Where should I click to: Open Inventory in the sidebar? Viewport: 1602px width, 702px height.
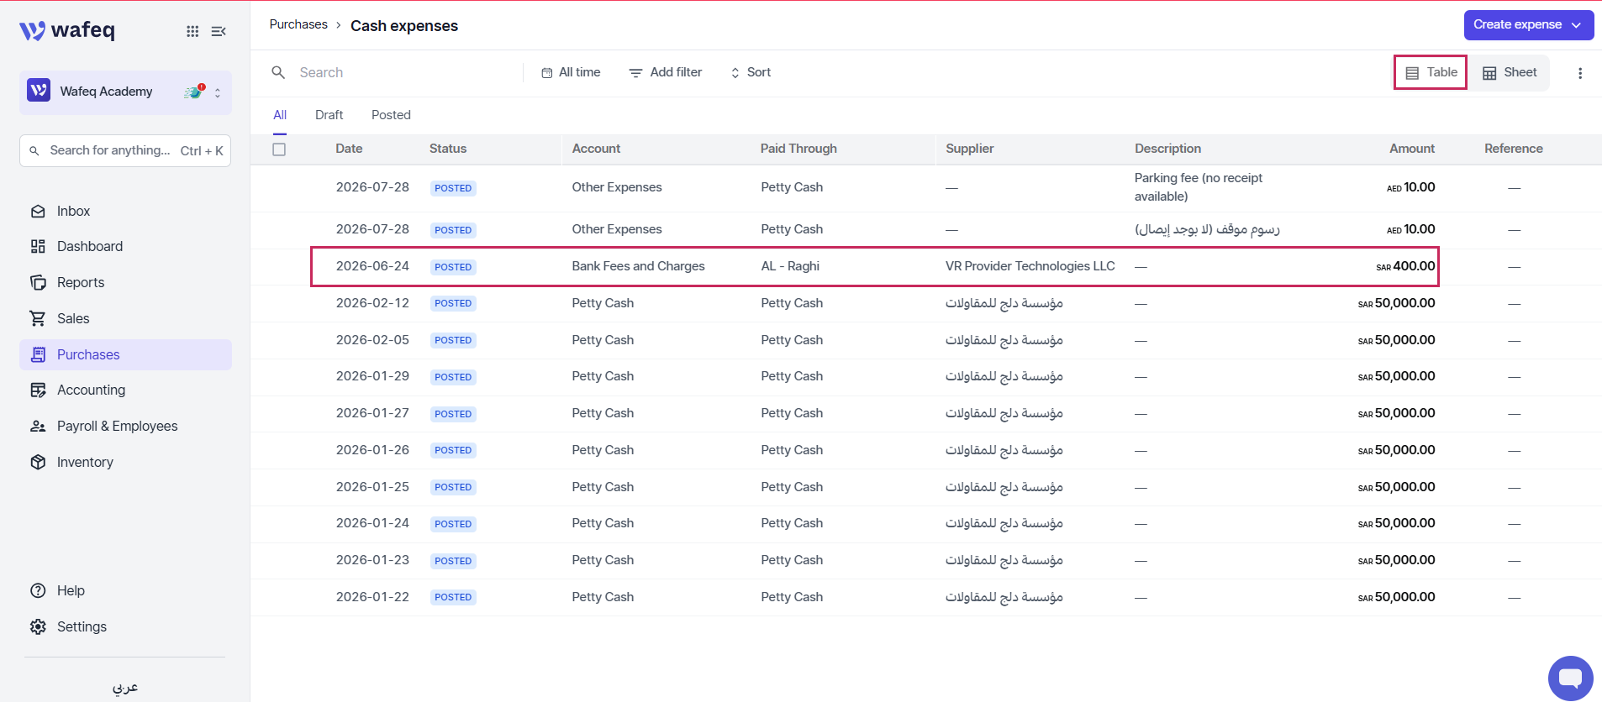125,463
